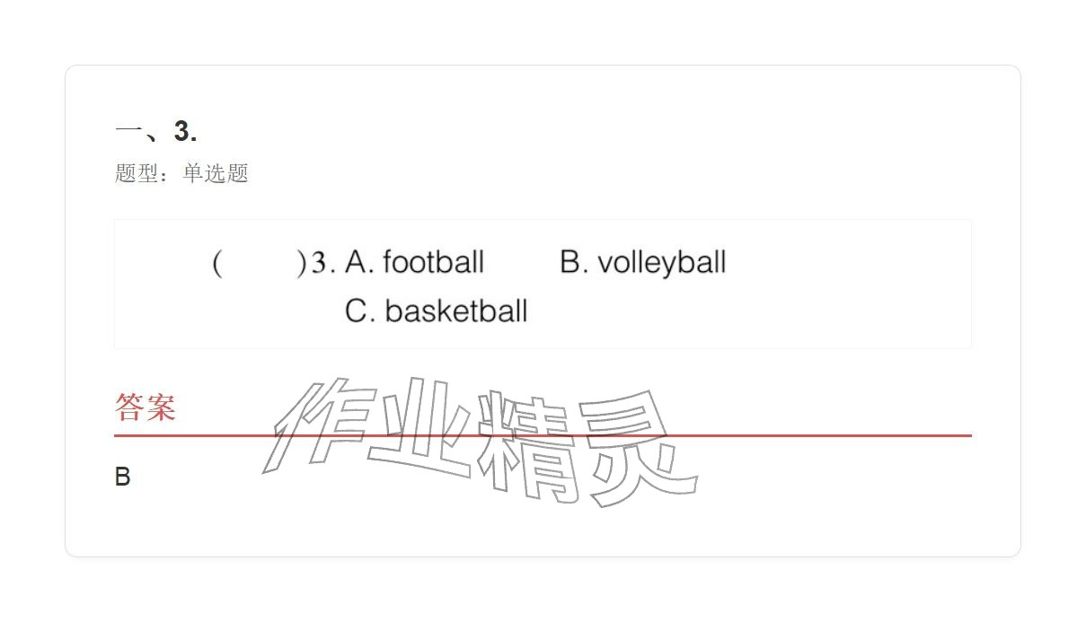
Task: Click the question number "3." before options
Action: [322, 263]
